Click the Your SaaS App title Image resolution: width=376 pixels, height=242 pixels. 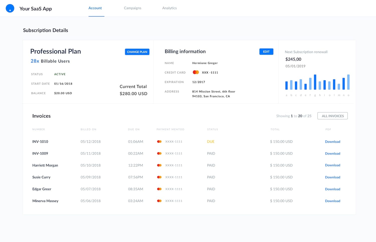[x=36, y=8]
